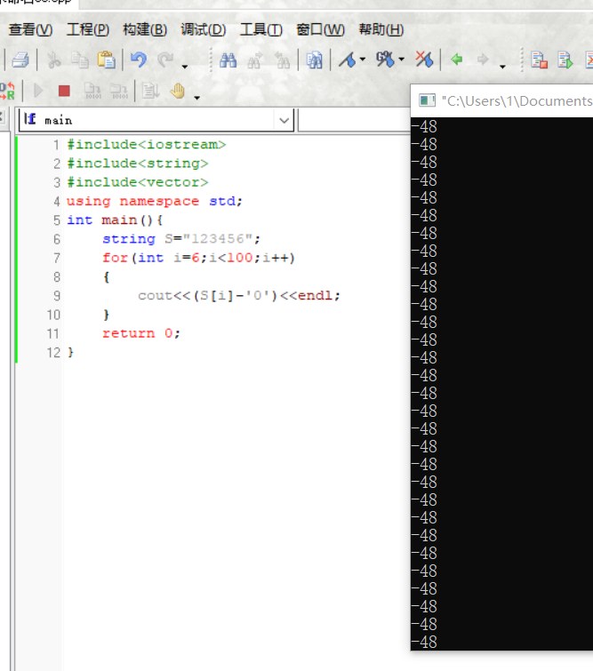
Task: Click the document with down arrow icon
Action: 150,91
